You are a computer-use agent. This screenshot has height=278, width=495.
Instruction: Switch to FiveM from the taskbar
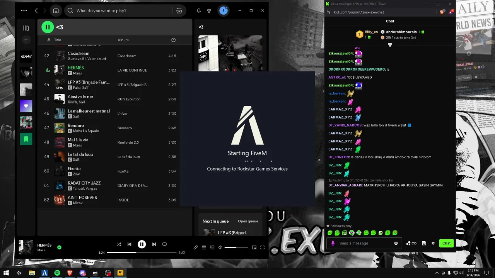click(44, 273)
